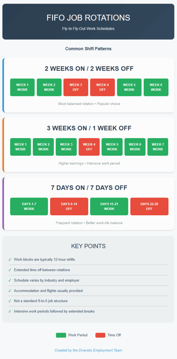Image resolution: width=177 pixels, height=359 pixels.
Task: Open the Diversity Employment Team credit link
Action: pos(88,350)
